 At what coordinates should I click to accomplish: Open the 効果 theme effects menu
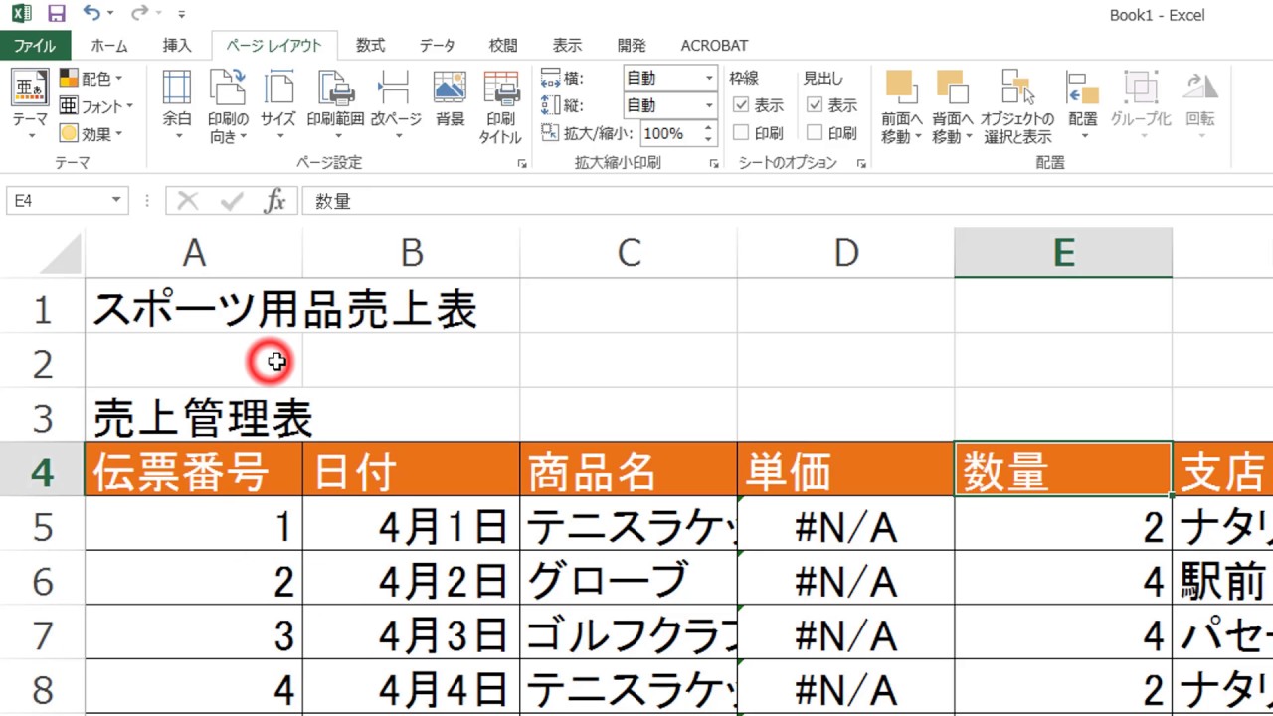pyautogui.click(x=91, y=134)
